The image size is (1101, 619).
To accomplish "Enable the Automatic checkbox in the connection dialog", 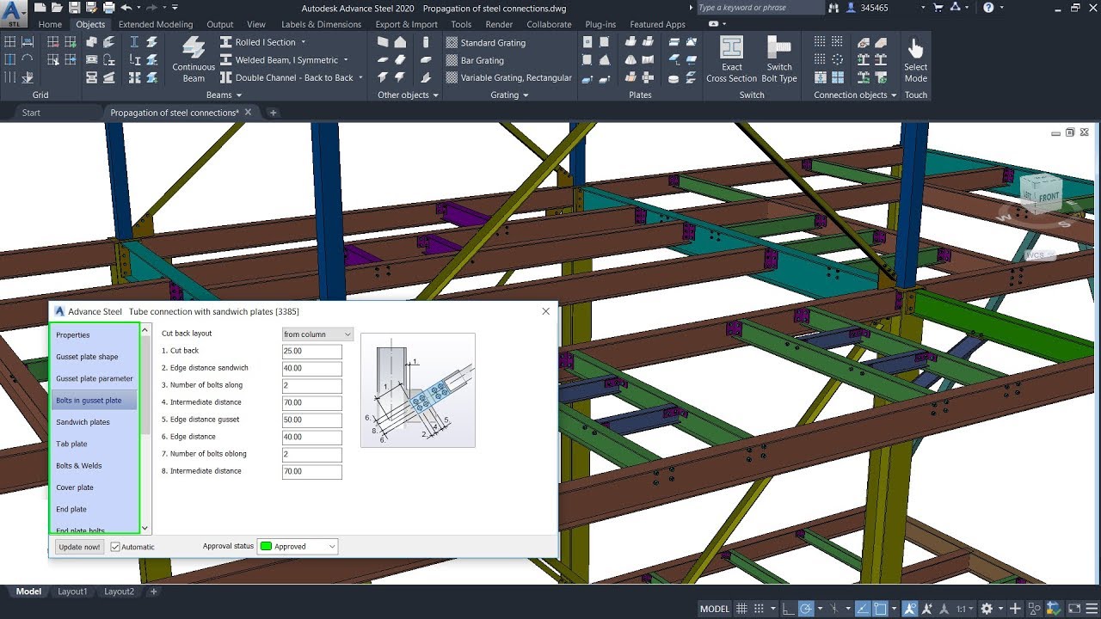I will click(x=115, y=546).
